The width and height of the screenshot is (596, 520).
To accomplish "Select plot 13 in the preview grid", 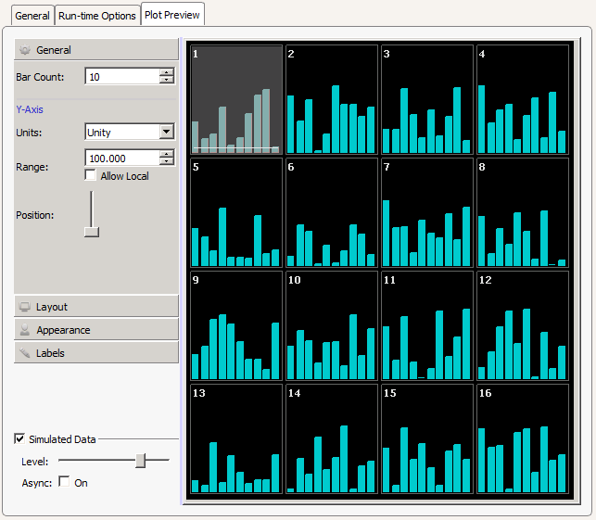I will [236, 438].
